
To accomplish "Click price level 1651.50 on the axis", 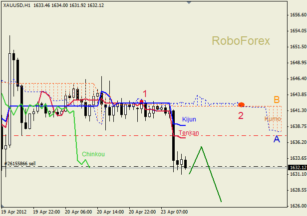I will click(298, 47).
